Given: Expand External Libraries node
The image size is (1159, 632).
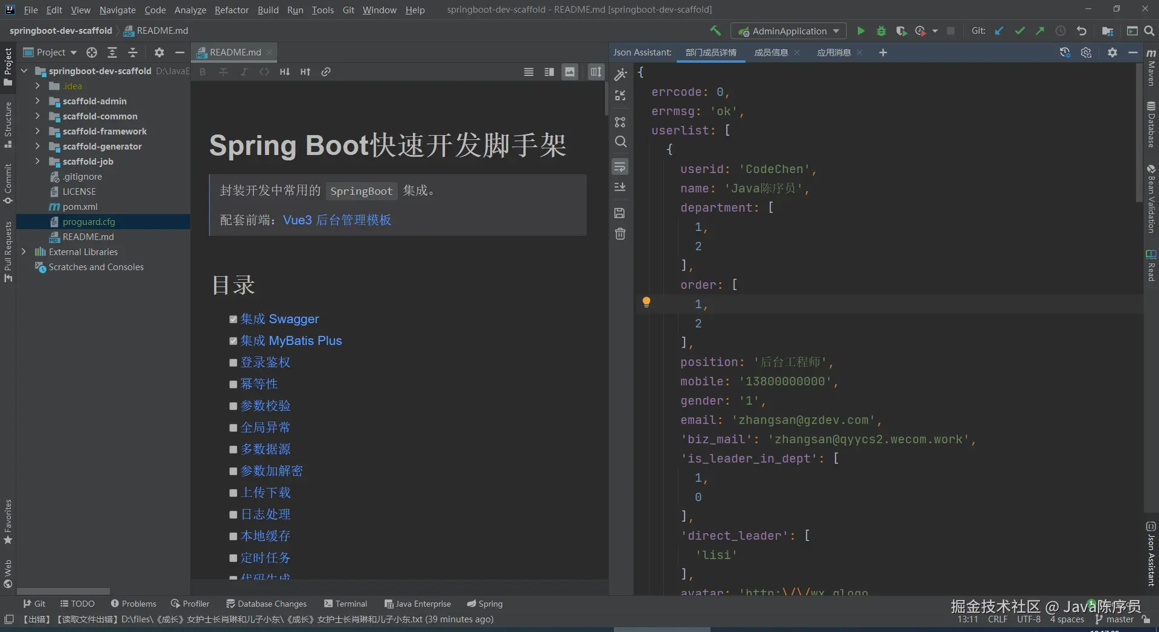Looking at the screenshot, I should 24,252.
